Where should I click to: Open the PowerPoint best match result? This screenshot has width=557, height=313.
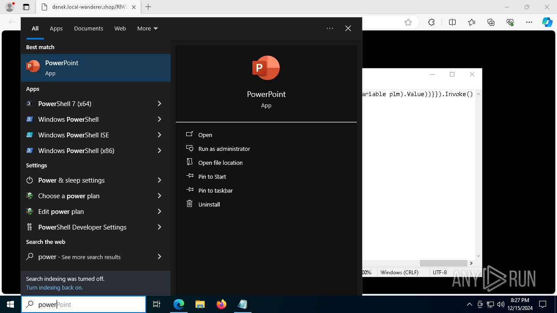click(x=96, y=68)
